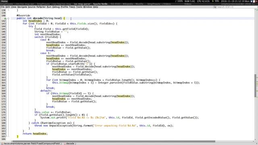The width and height of the screenshot is (258, 145).
Task: Open the Help menu
Action: [x=96, y=7]
